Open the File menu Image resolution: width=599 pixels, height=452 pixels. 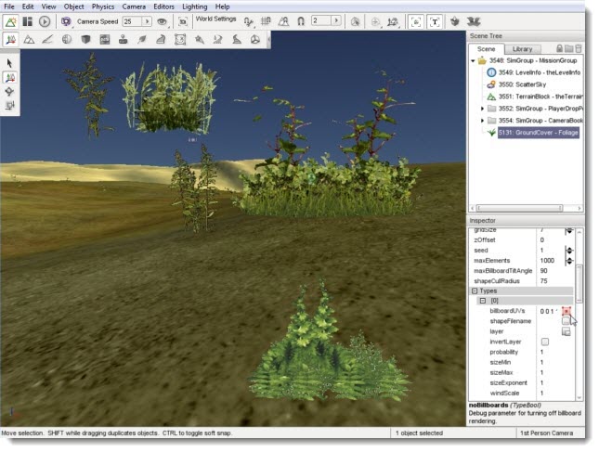point(8,6)
